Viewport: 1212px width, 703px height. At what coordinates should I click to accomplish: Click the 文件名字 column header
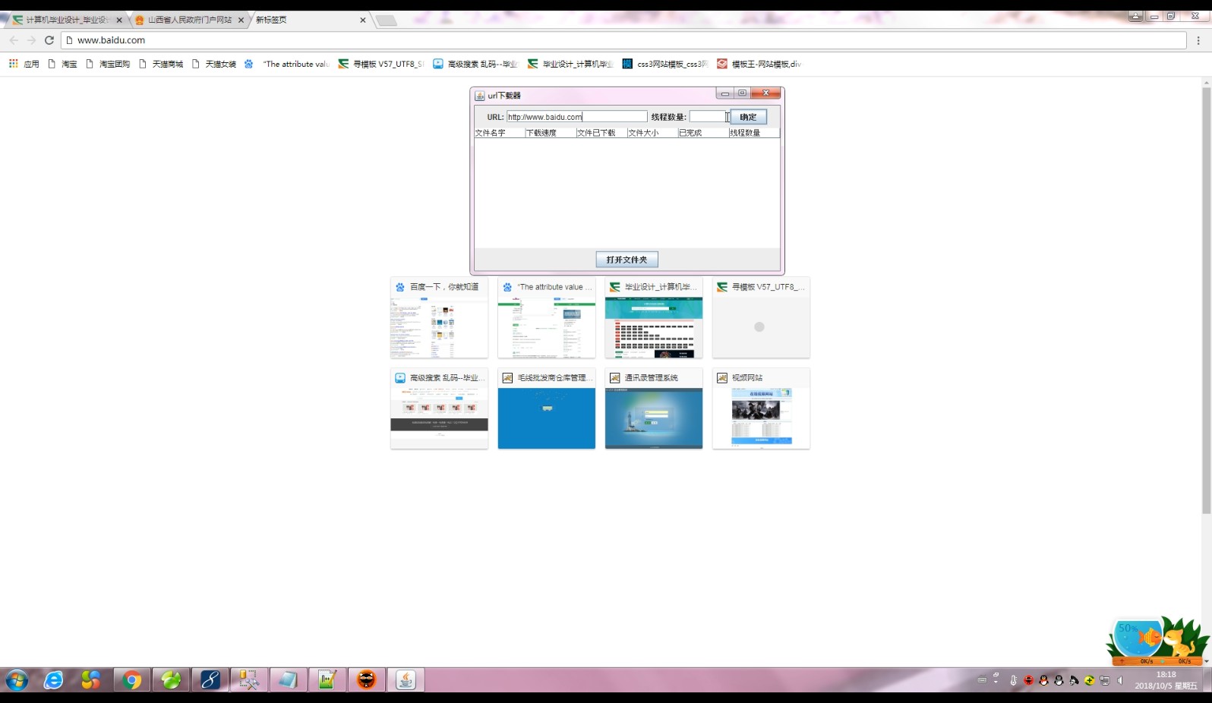500,133
